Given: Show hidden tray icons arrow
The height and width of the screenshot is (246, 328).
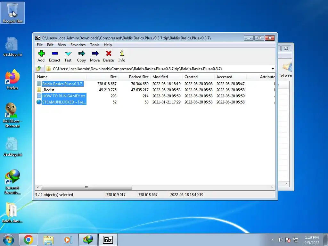Looking at the screenshot, I should 272,240.
